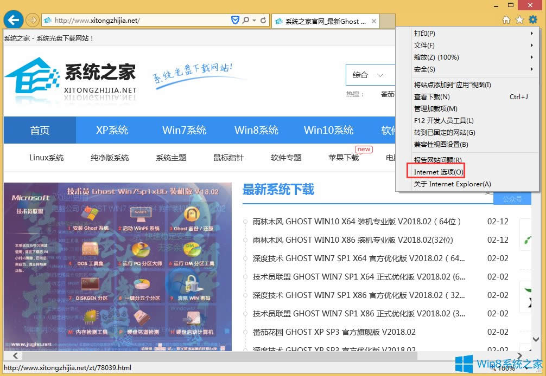This screenshot has height=376, width=546.
Task: Refresh the current page
Action: click(264, 20)
